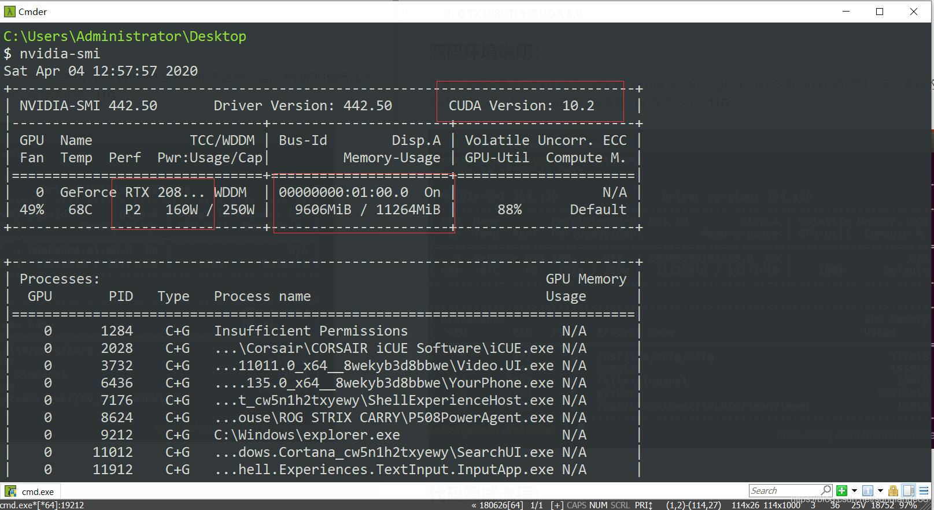Toggle the alternative view panel icon
The image size is (934, 510).
point(909,490)
